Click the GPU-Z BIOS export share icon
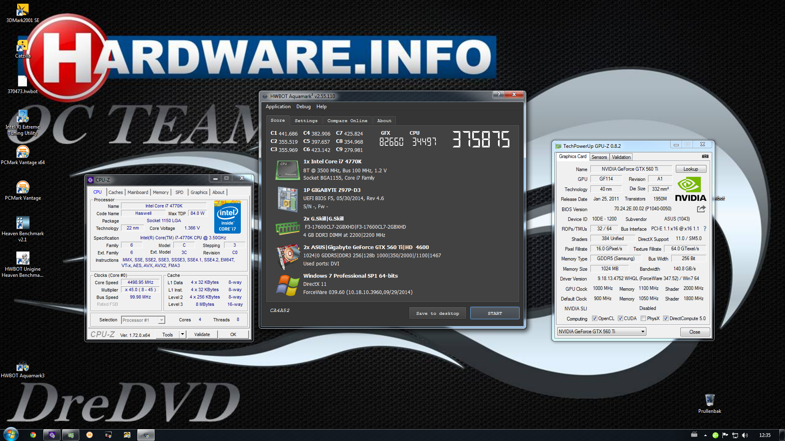The image size is (785, 441). coord(702,209)
